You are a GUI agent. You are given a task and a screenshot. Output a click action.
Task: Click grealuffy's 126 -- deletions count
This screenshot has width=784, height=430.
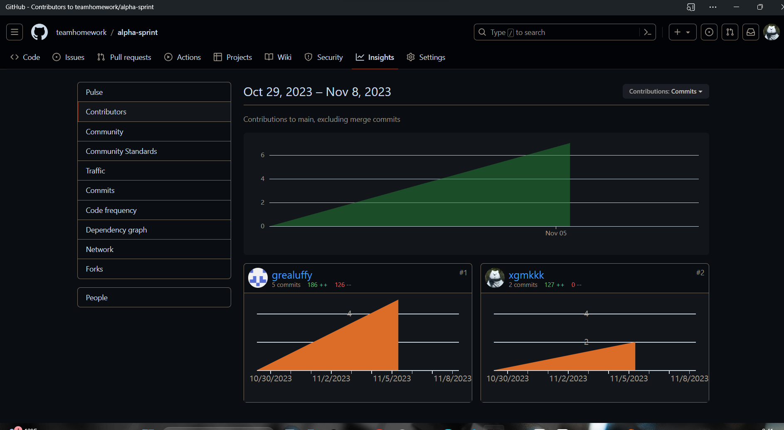[343, 285]
